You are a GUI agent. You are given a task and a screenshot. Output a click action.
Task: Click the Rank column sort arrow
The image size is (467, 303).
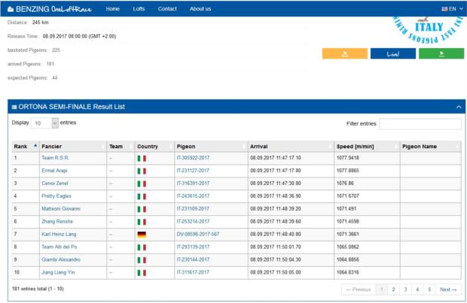click(35, 146)
